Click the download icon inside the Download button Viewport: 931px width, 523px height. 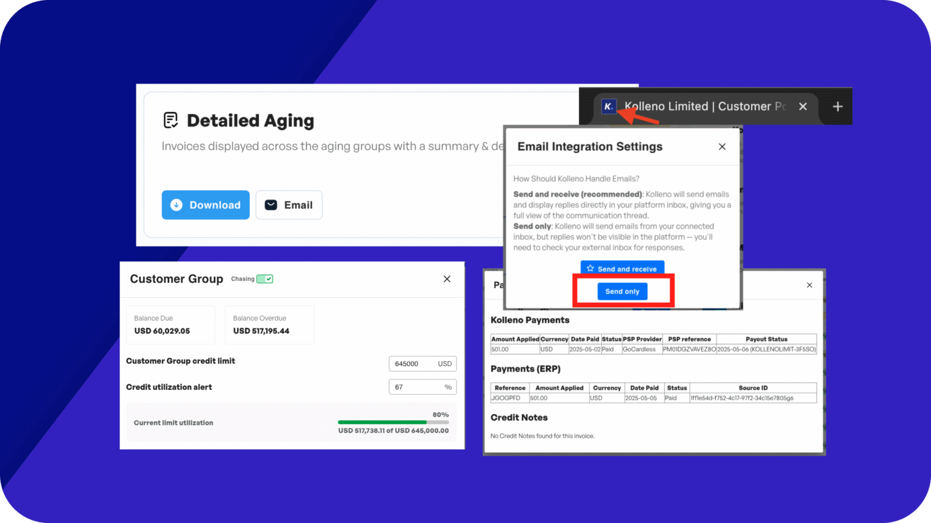click(176, 205)
